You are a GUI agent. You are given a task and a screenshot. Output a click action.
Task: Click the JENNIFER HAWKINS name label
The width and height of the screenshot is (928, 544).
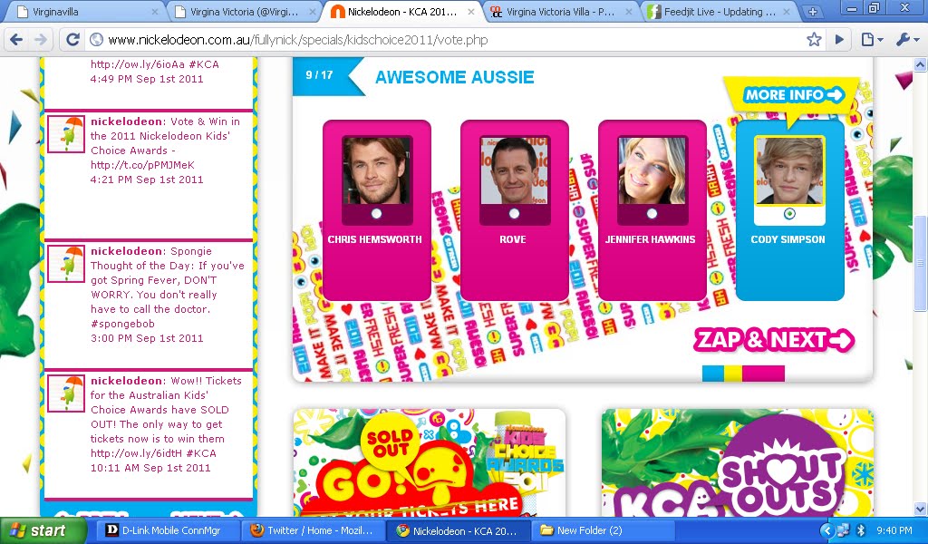coord(651,239)
